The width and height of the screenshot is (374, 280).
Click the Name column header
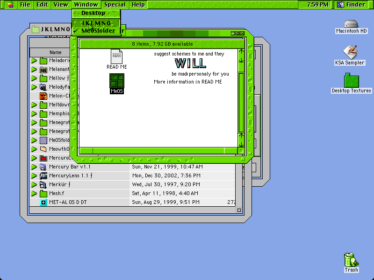(x=55, y=52)
